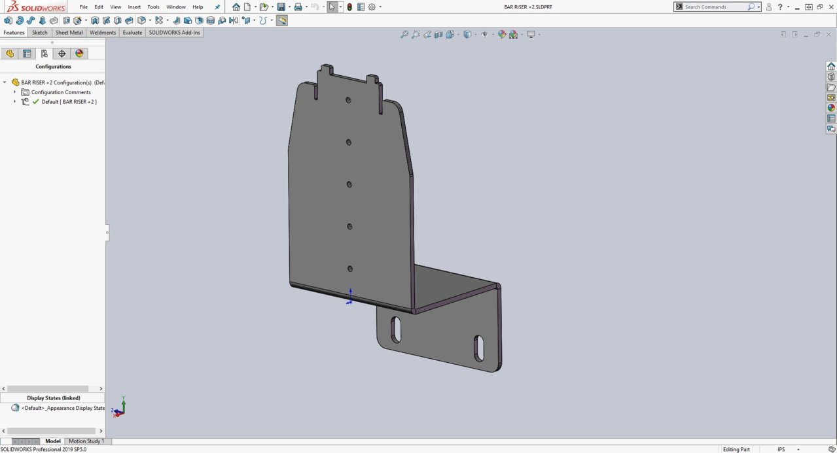Activate the Select cursor tool
Image resolution: width=837 pixels, height=453 pixels.
click(x=332, y=7)
